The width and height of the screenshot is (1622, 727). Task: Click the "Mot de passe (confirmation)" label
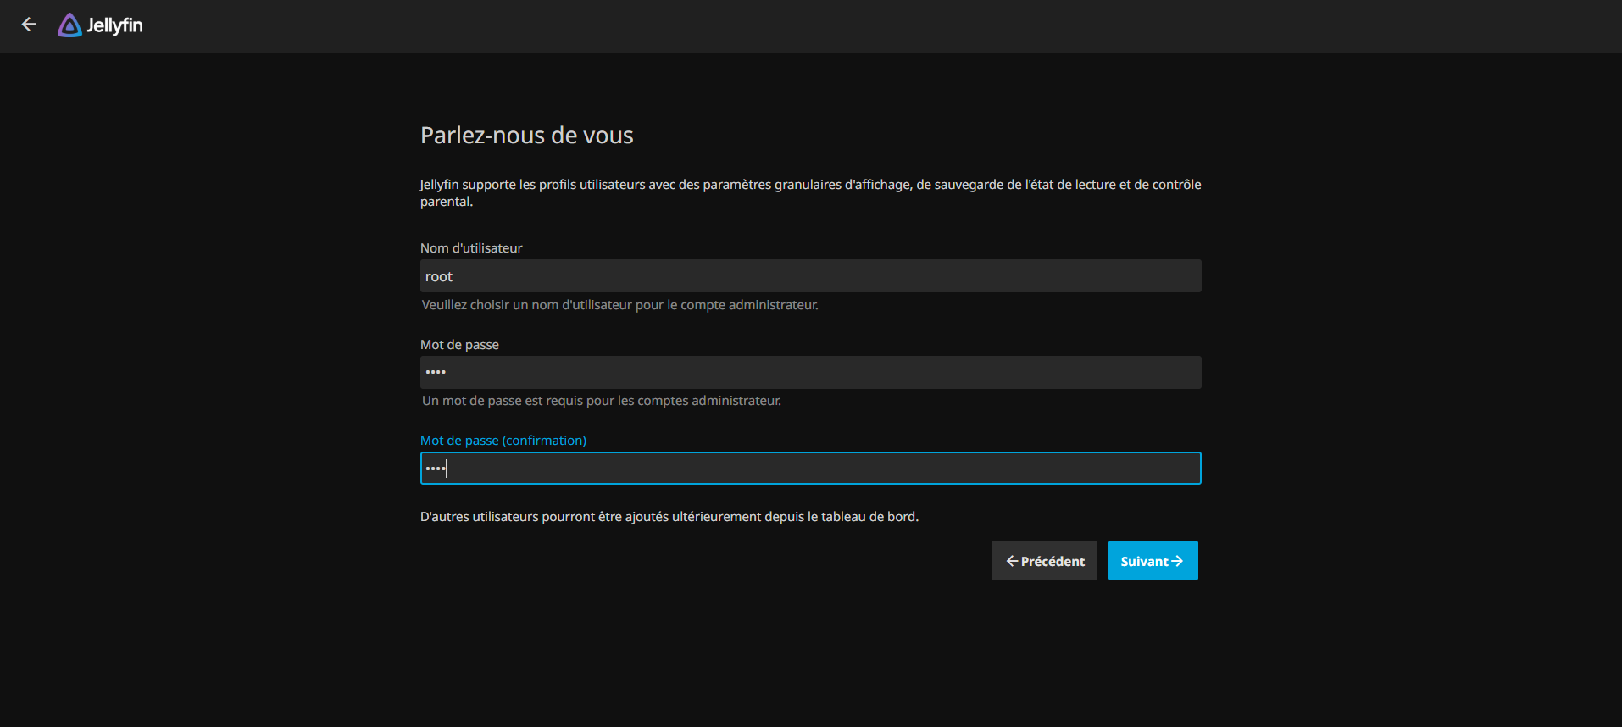coord(503,441)
